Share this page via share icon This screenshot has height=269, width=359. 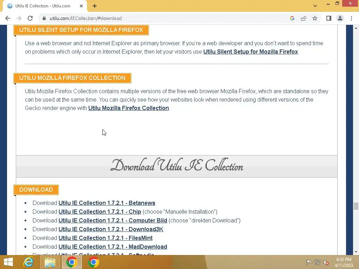[304, 18]
